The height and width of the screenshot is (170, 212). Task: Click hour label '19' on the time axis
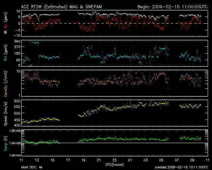point(83,160)
